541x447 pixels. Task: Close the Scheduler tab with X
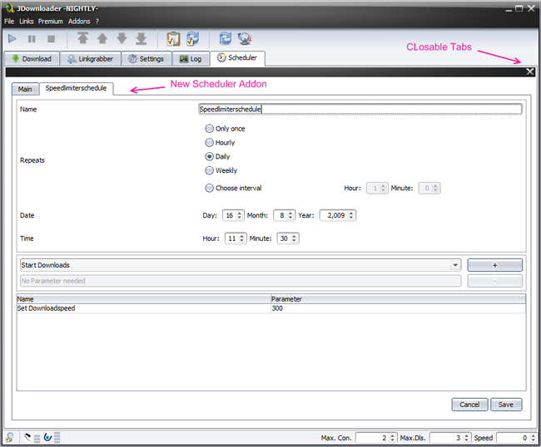point(530,71)
